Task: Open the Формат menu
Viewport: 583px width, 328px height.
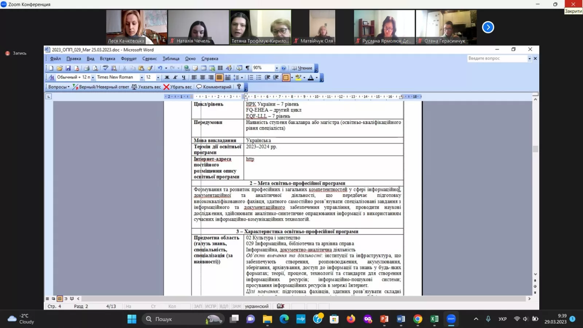Action: (129, 59)
